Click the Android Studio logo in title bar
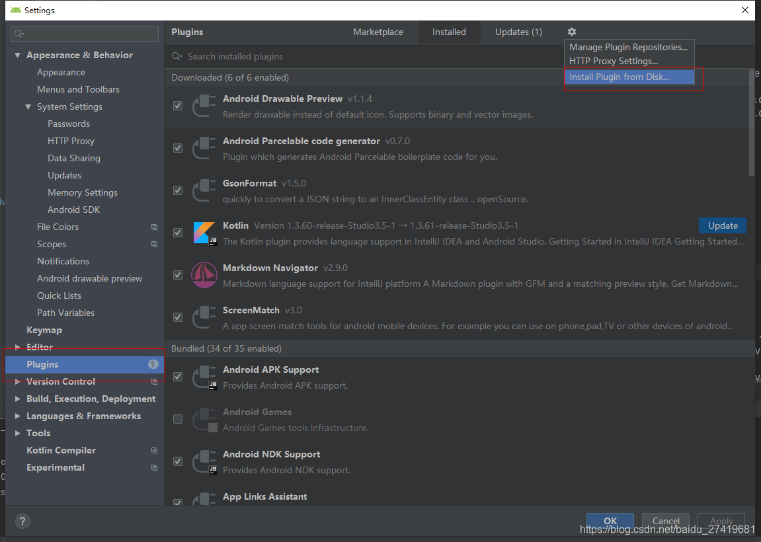 (15, 10)
